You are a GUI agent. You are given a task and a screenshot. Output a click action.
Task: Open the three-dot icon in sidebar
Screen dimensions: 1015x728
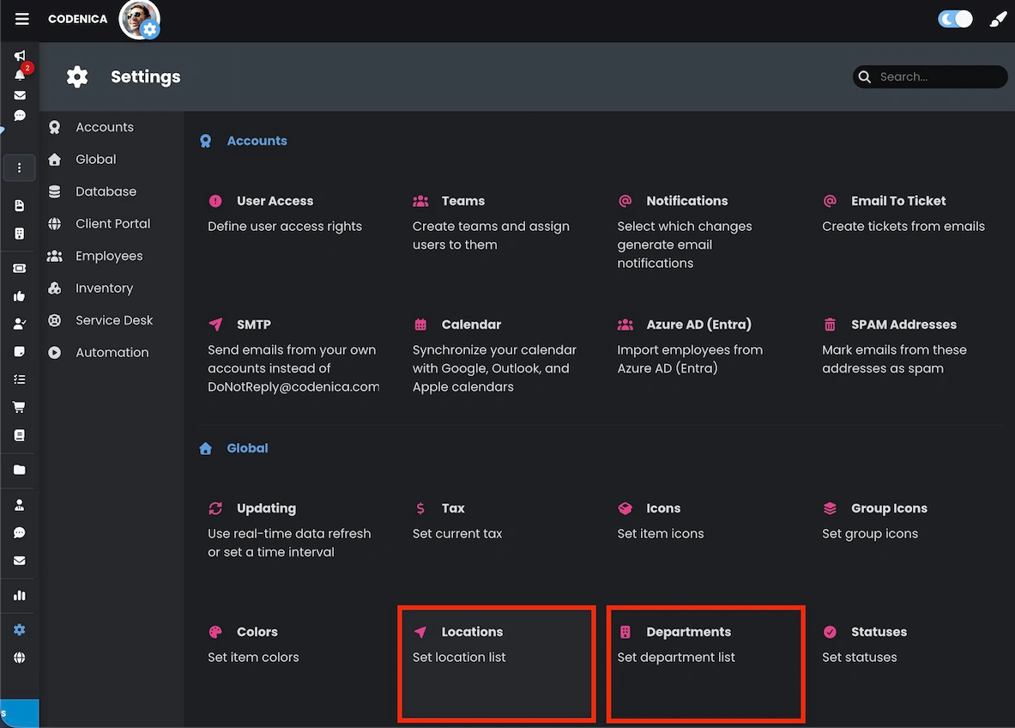[x=19, y=167]
